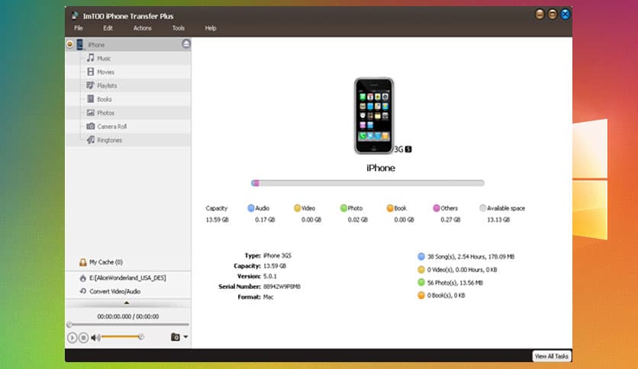Select the Playlists label in the tree
This screenshot has width=638, height=369.
pos(107,85)
